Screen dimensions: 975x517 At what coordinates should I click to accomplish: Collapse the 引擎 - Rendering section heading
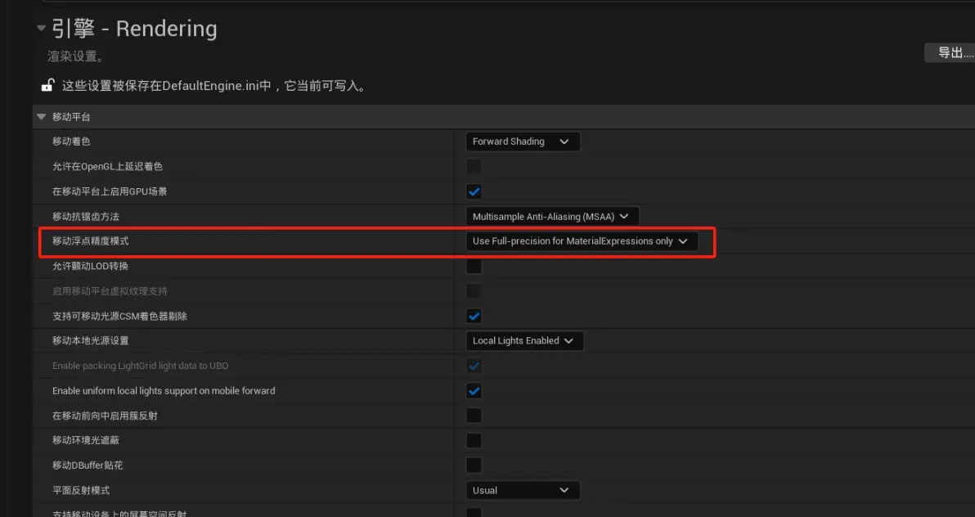click(x=42, y=29)
